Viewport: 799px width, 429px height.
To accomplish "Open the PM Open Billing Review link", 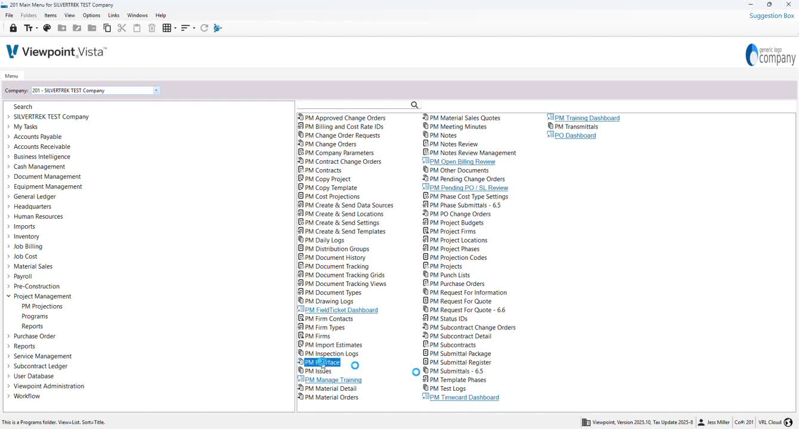I will coord(462,161).
